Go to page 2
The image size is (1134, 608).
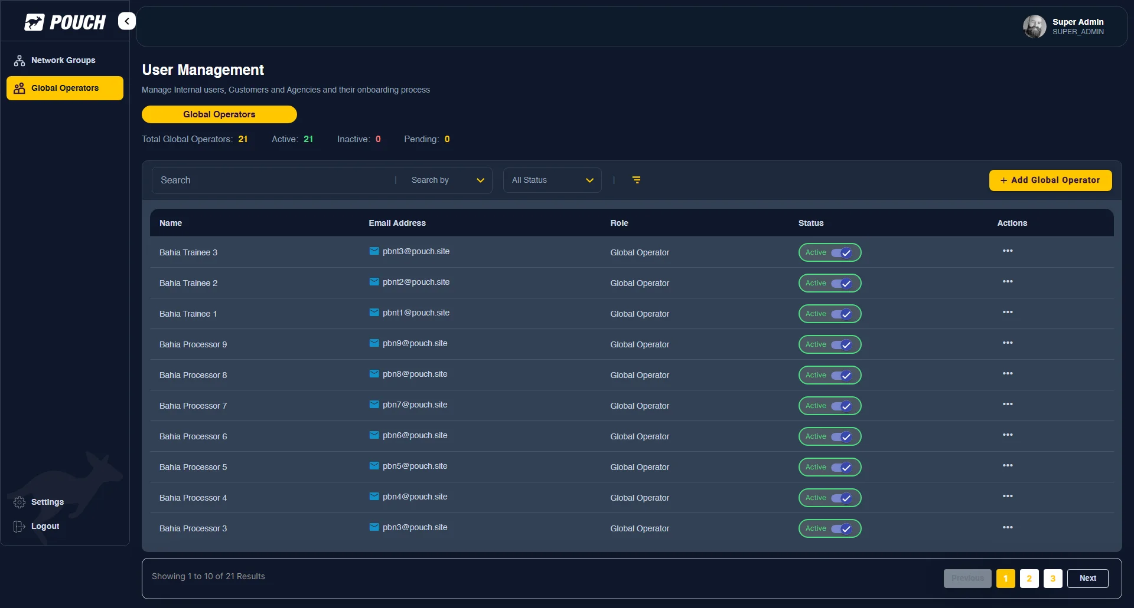pyautogui.click(x=1029, y=579)
